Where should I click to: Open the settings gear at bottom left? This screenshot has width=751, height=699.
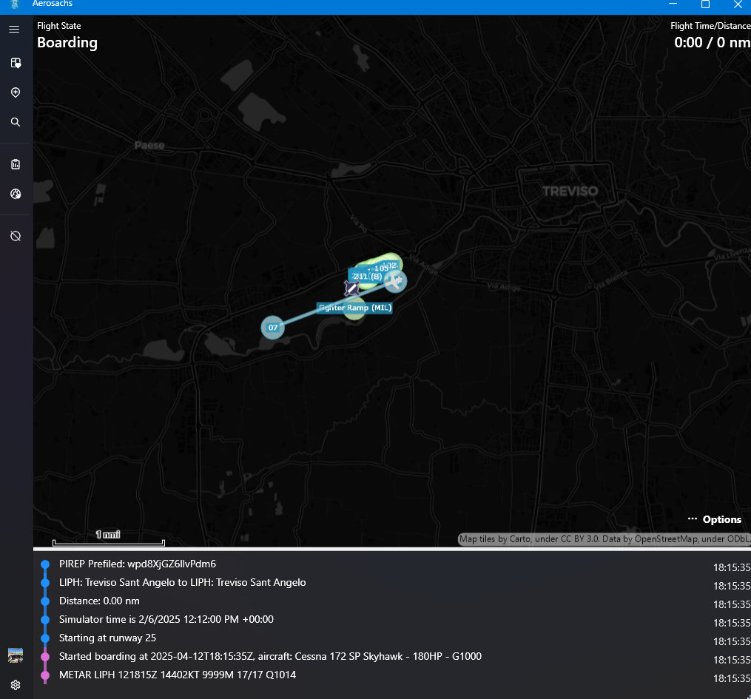click(x=16, y=685)
